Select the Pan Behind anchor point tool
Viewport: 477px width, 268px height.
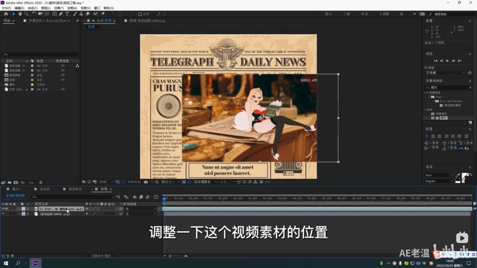[x=47, y=14]
